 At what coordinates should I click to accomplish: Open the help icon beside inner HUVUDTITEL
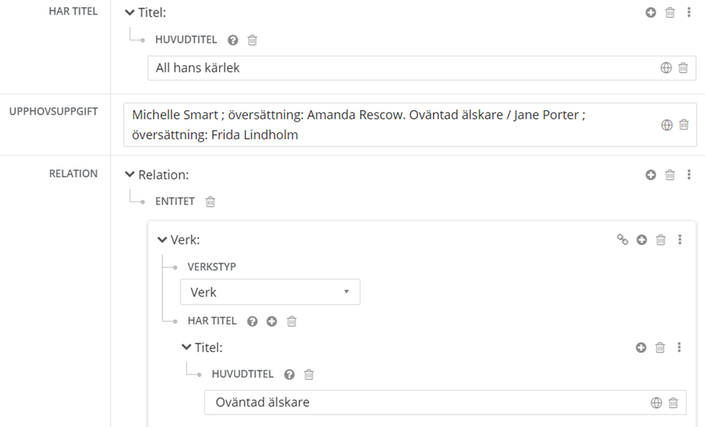pos(289,374)
